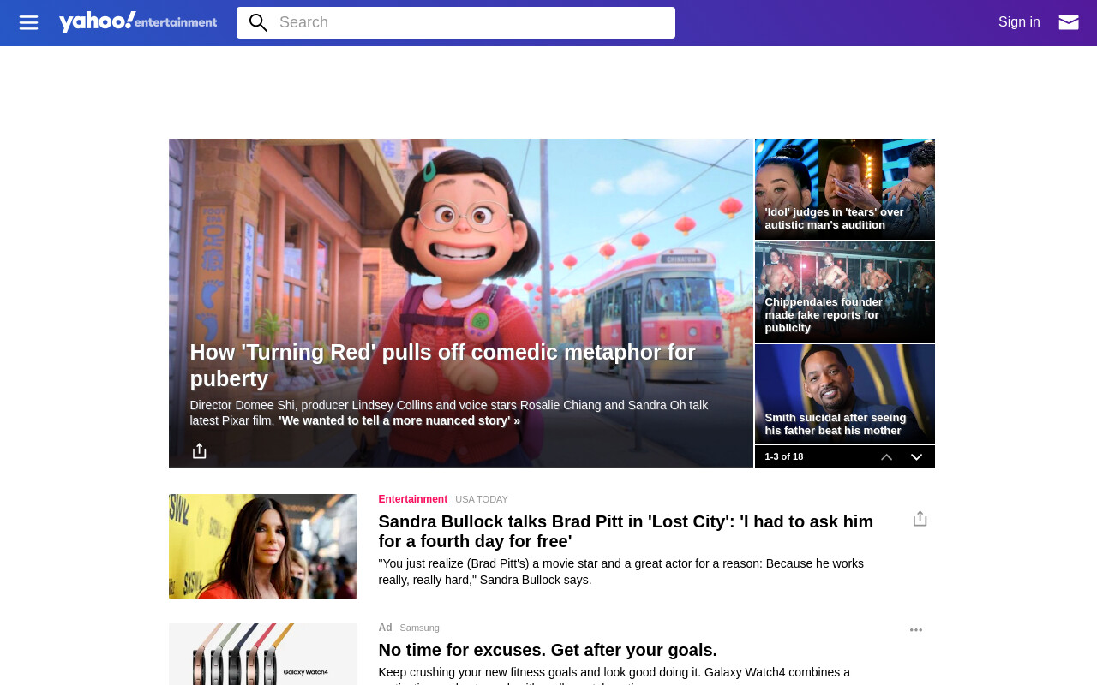
Task: Click 'We wanted to tell a more nuanced story' link
Action: tap(399, 421)
